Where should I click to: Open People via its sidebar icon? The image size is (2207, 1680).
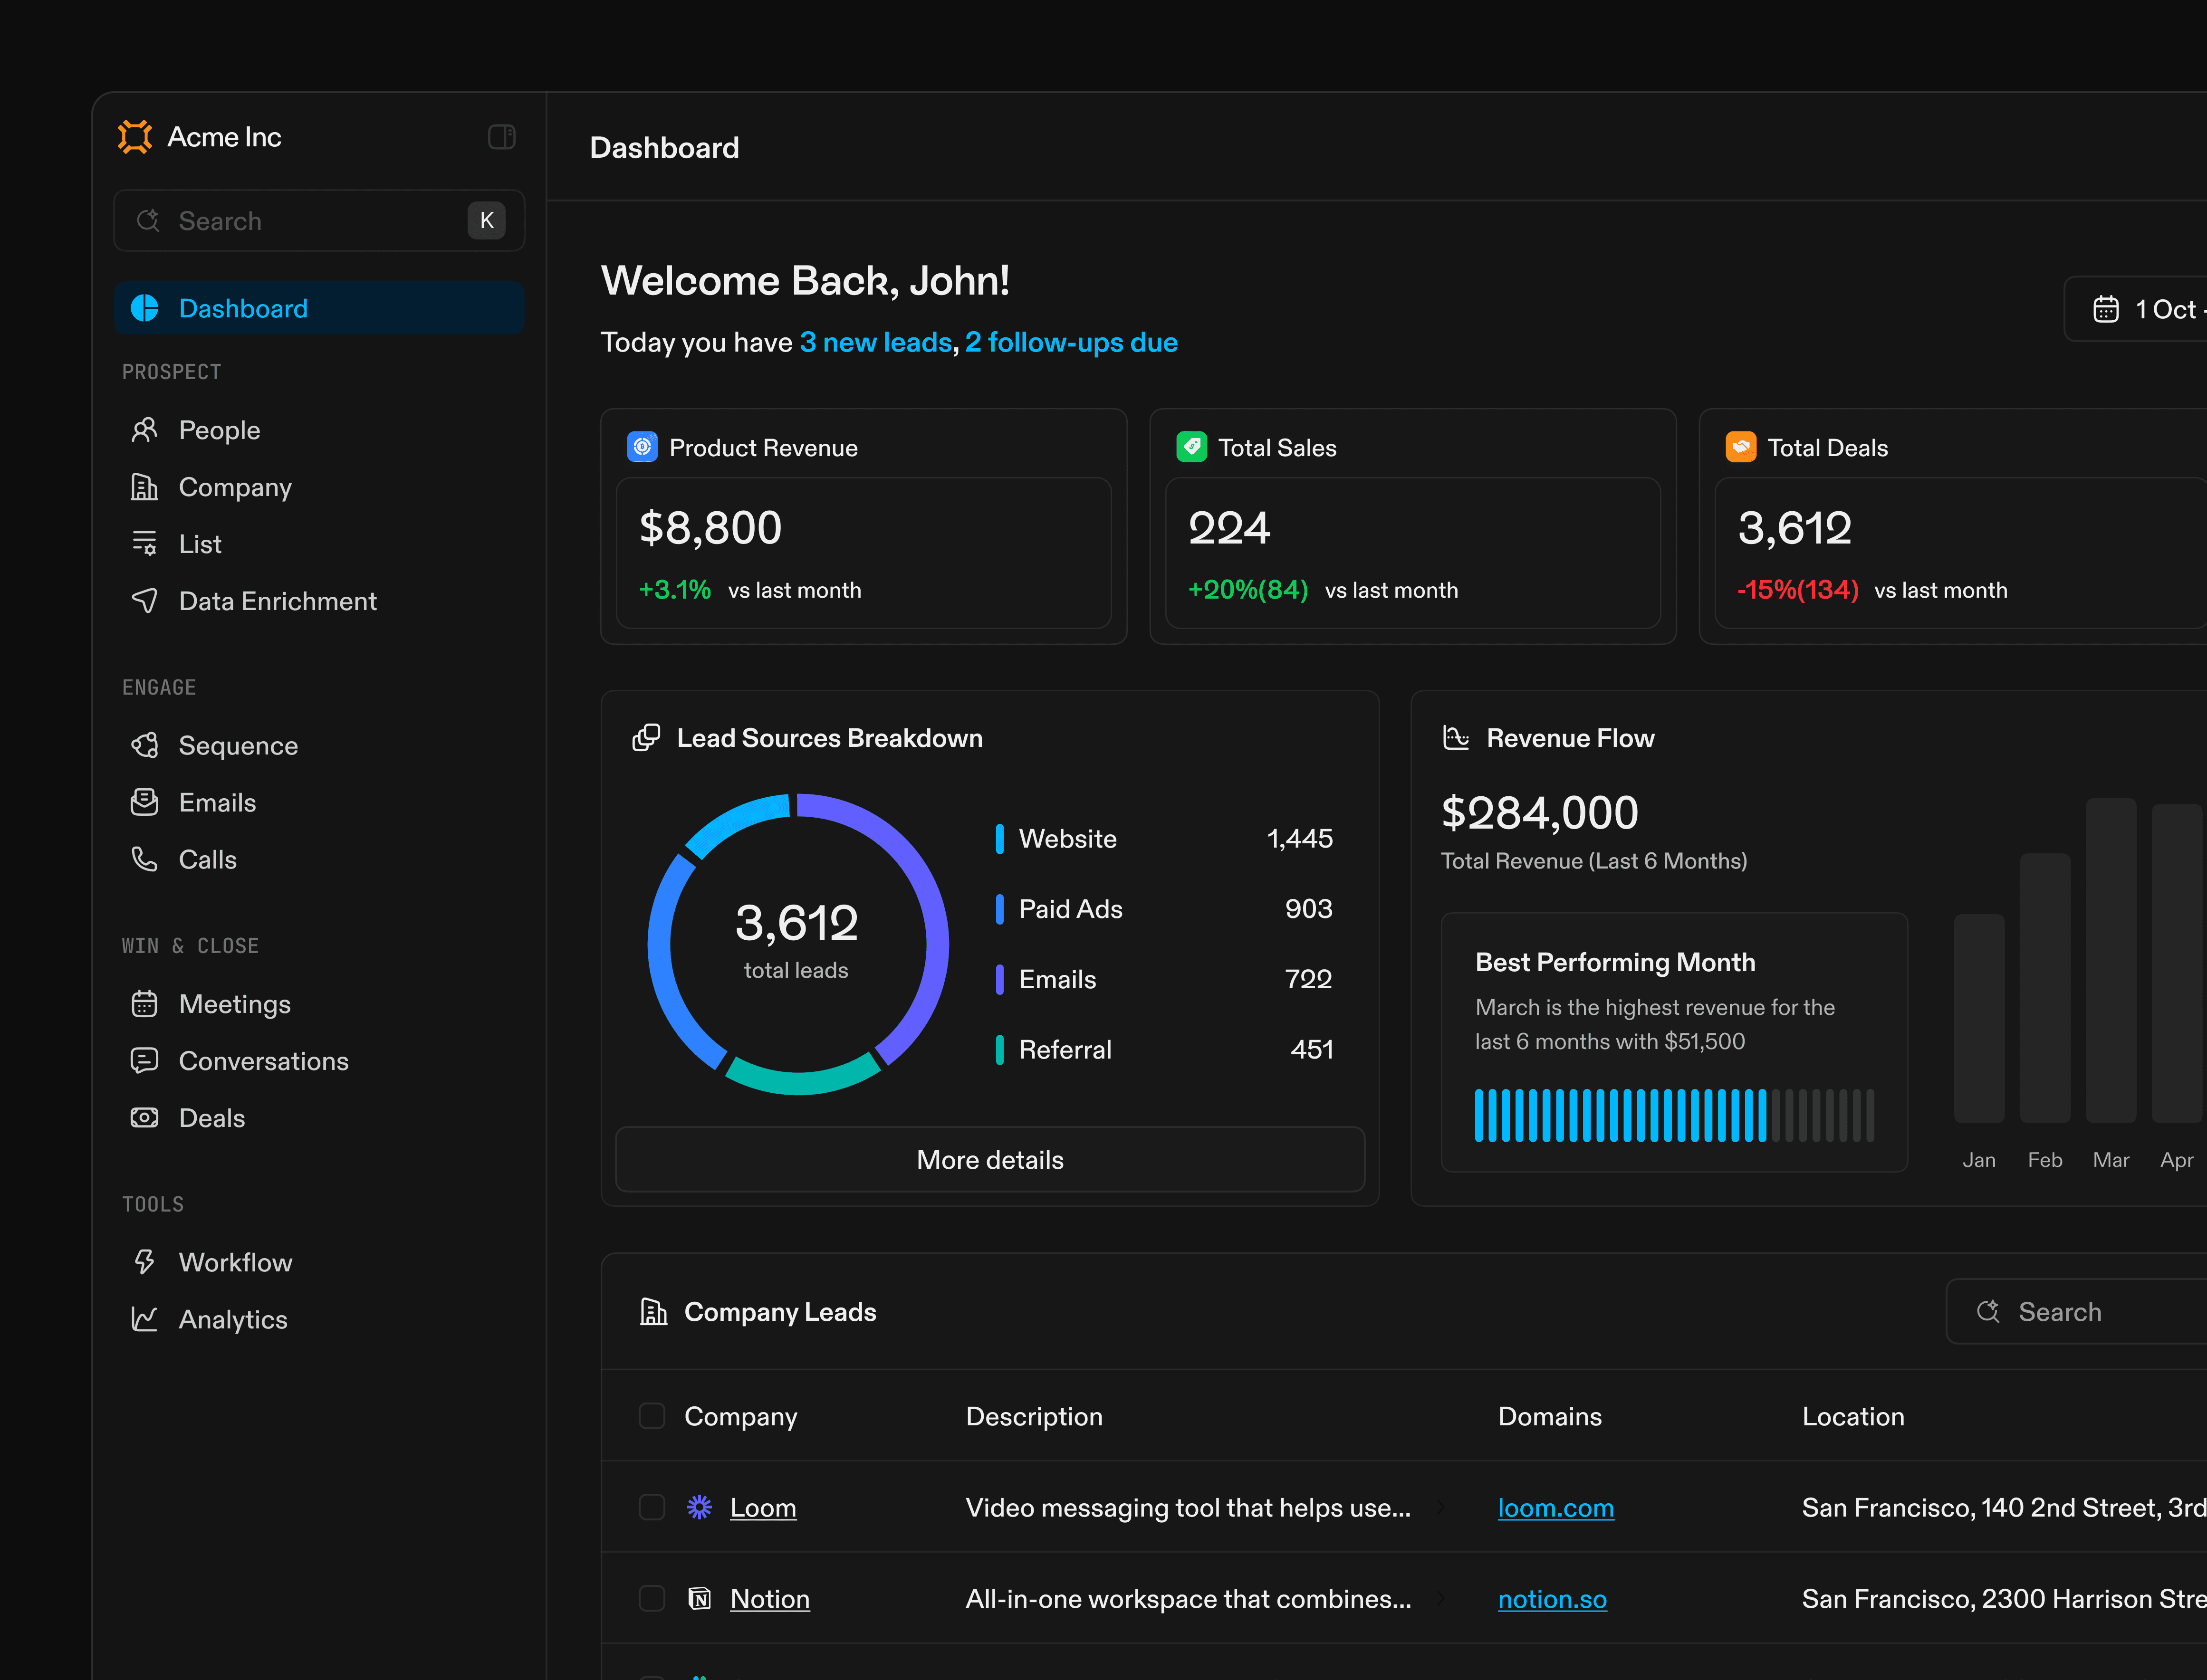[145, 430]
